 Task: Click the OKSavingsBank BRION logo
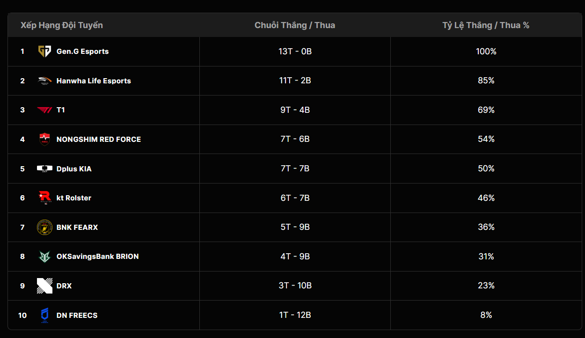click(44, 257)
